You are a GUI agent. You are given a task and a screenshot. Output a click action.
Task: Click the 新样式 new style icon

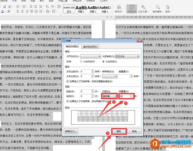point(119,9)
